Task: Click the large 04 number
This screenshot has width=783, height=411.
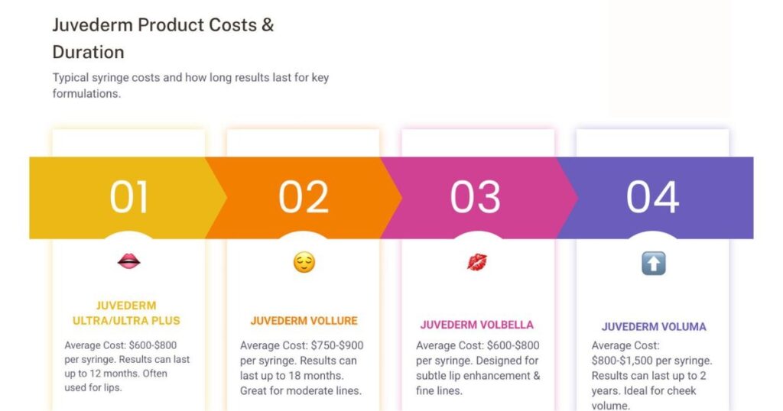Action: coord(652,197)
